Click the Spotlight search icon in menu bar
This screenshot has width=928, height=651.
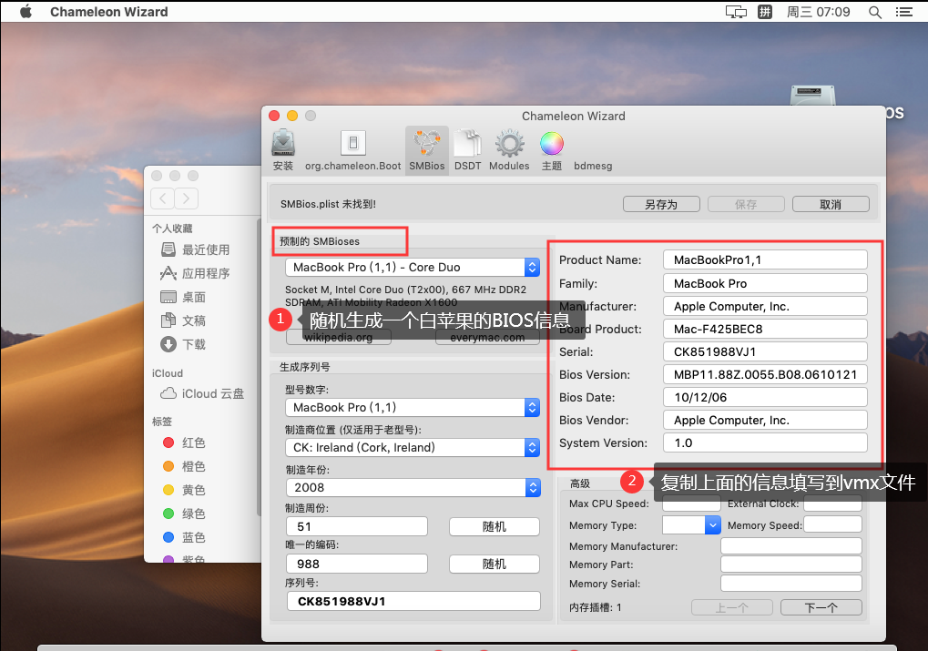(x=875, y=12)
